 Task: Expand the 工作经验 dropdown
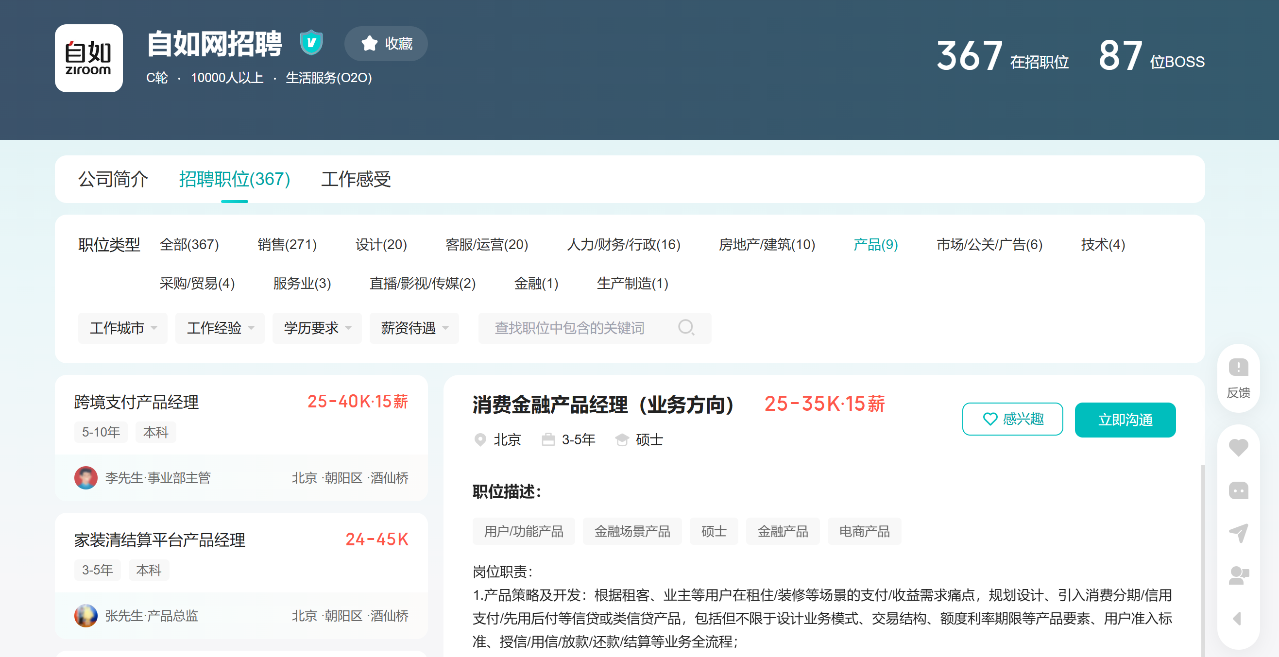click(220, 328)
